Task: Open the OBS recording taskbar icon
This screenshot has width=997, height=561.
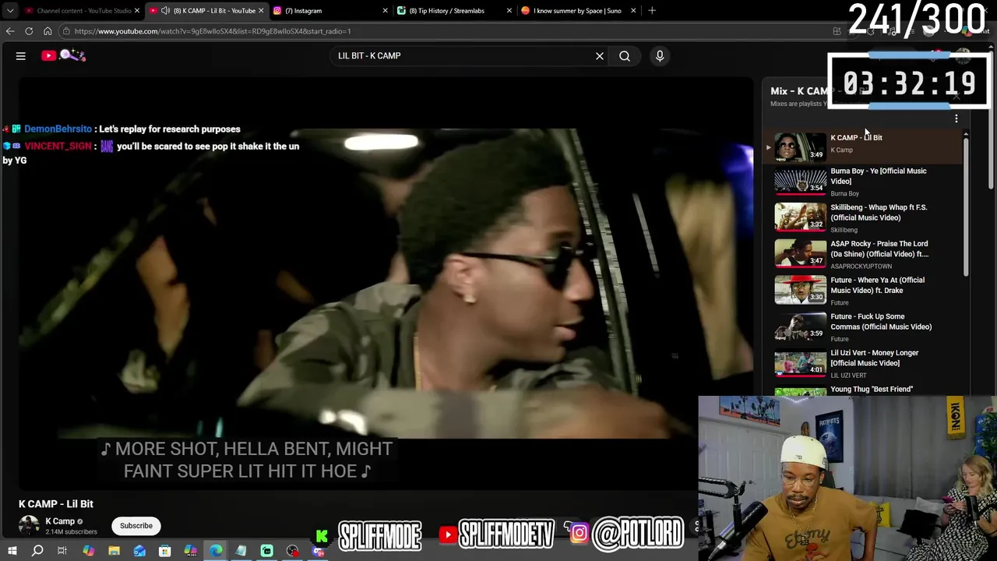Action: click(292, 552)
